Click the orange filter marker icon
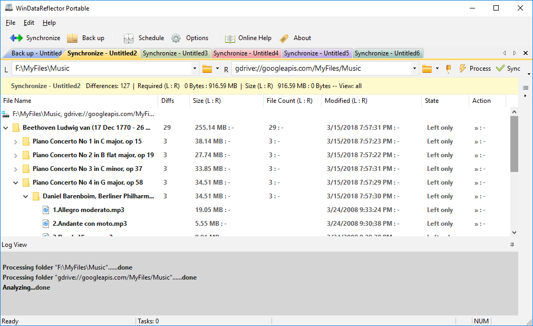Image resolution: width=533 pixels, height=326 pixels. (449, 69)
